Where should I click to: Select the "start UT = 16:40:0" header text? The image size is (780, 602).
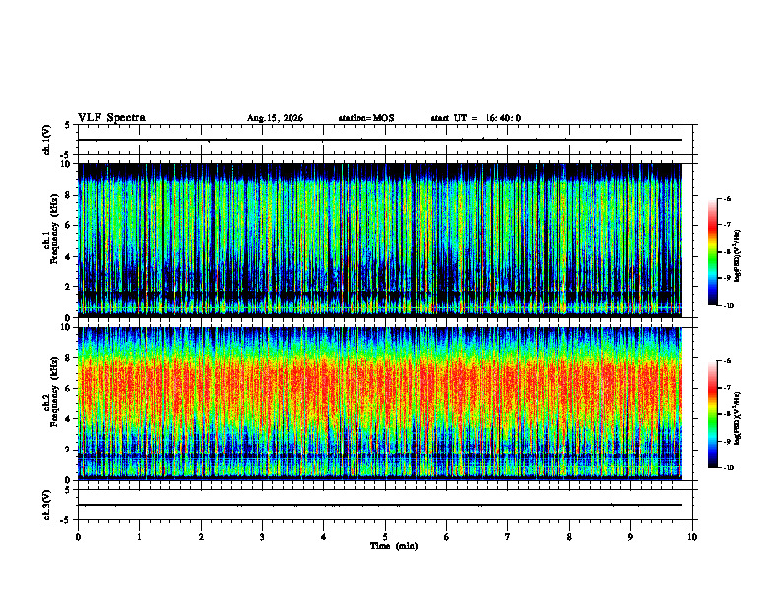476,118
